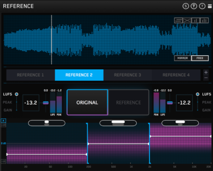
Task: Click the right PEAK meter bar
Action: coord(156,103)
